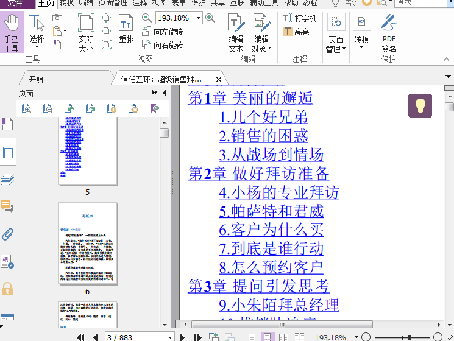Open the Protect (保护) ribbon tab
This screenshot has width=454, height=341.
(198, 3)
